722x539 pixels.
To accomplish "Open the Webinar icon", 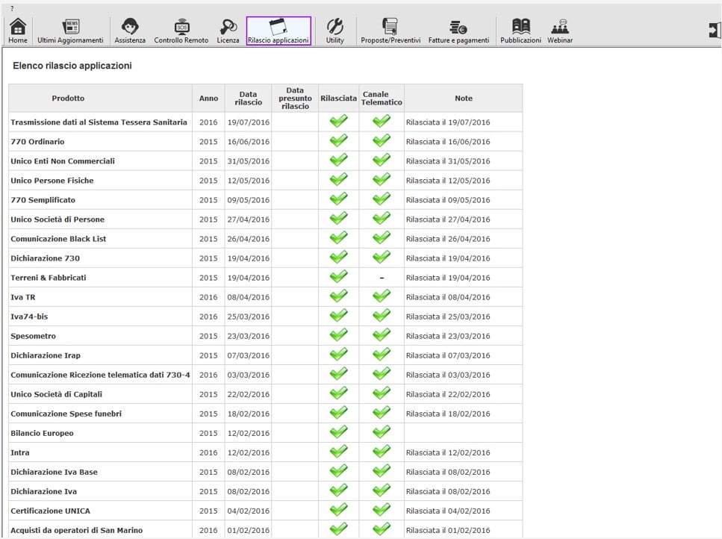I will pyautogui.click(x=560, y=31).
